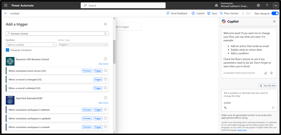This screenshot has width=281, height=135.
Task: Click the thumbs down feedback icon
Action: [271, 73]
